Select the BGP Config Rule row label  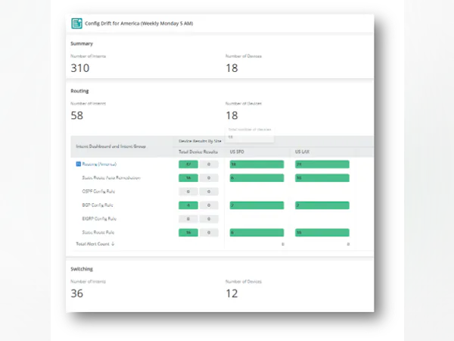(x=98, y=205)
